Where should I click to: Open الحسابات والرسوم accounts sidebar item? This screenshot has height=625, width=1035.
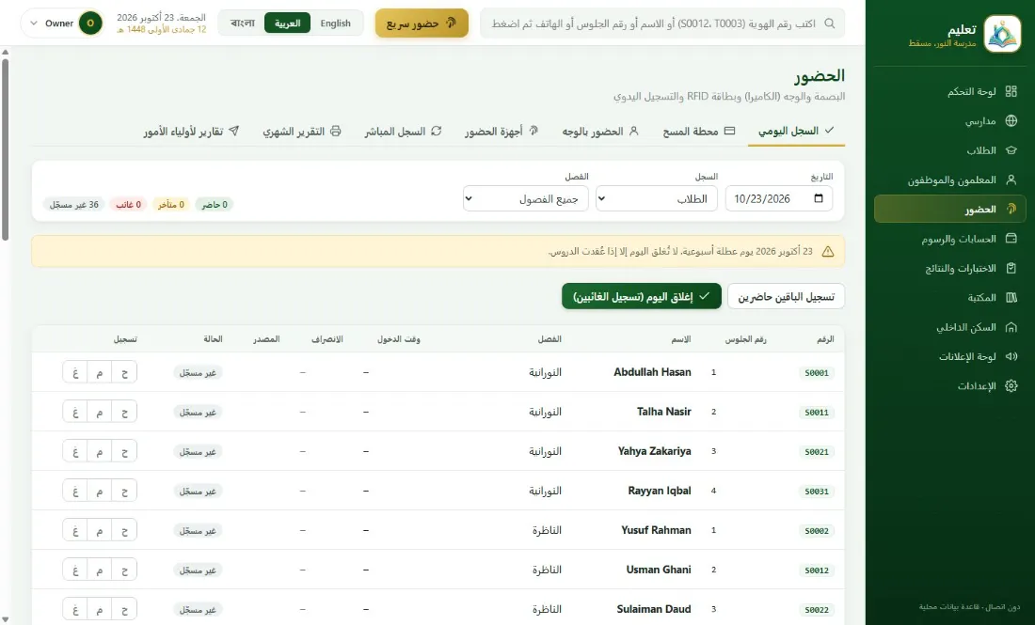pyautogui.click(x=950, y=239)
